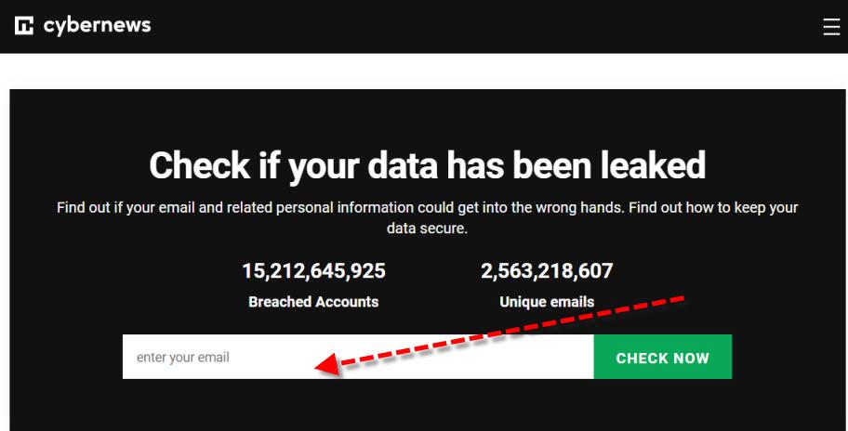Click the "Check if your data has been leaked" heading
848x431 pixels.
[427, 165]
